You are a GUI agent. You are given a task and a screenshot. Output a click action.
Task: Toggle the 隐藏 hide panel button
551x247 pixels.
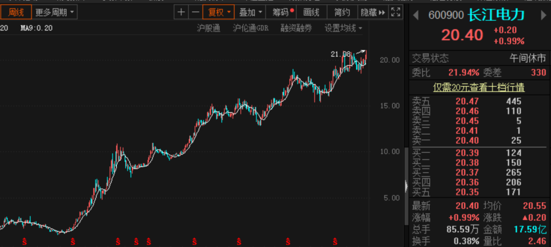click(x=372, y=12)
